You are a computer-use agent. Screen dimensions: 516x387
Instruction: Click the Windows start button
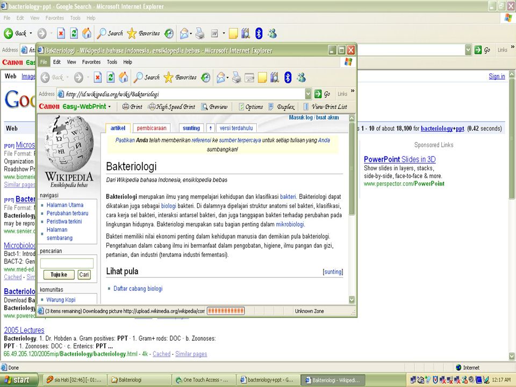click(18, 380)
